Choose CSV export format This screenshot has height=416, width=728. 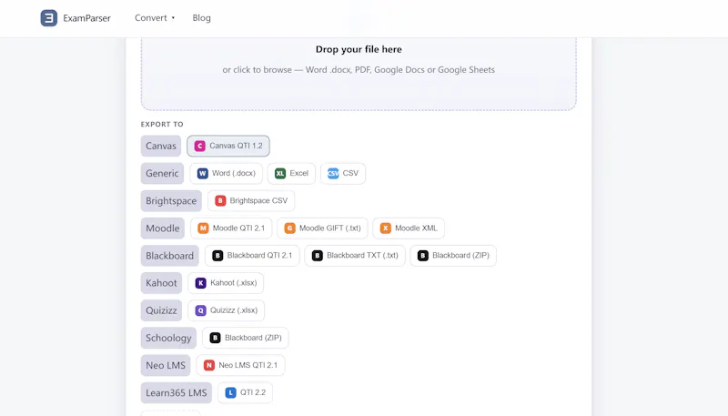343,173
